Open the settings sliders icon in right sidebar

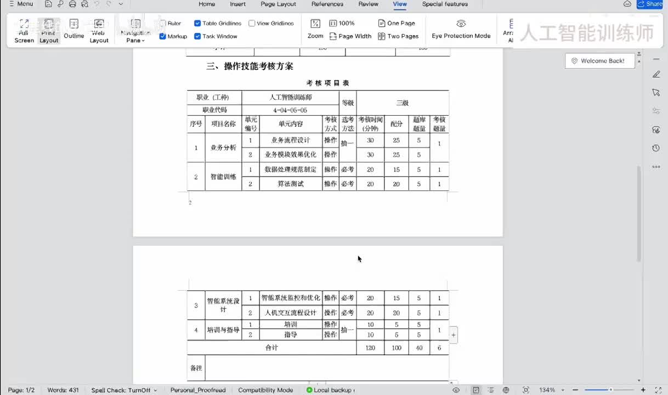[656, 111]
